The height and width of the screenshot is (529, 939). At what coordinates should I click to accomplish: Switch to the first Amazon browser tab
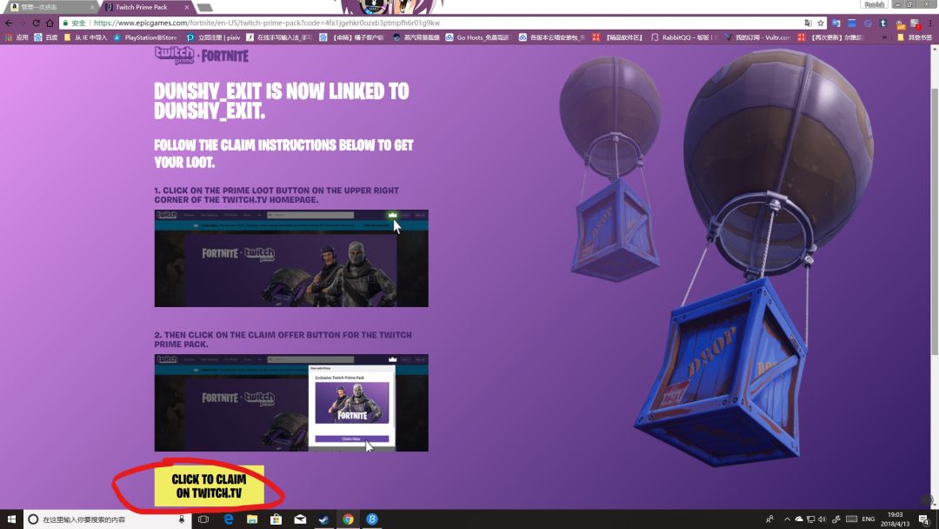pos(51,7)
